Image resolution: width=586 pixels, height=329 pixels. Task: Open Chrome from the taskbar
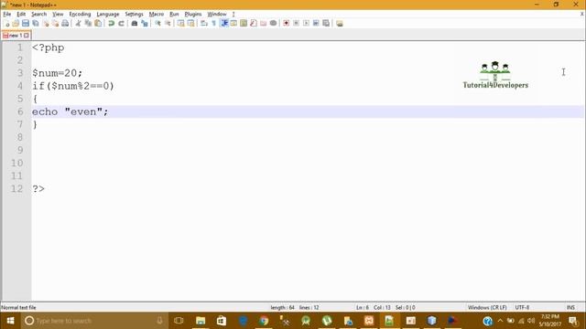click(x=264, y=321)
